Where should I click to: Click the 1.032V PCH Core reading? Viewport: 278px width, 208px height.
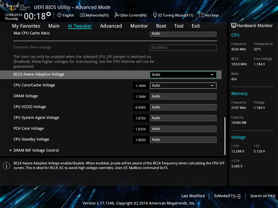(141, 129)
